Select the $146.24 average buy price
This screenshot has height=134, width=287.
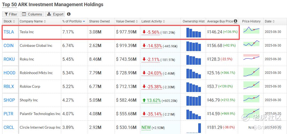click(x=215, y=32)
